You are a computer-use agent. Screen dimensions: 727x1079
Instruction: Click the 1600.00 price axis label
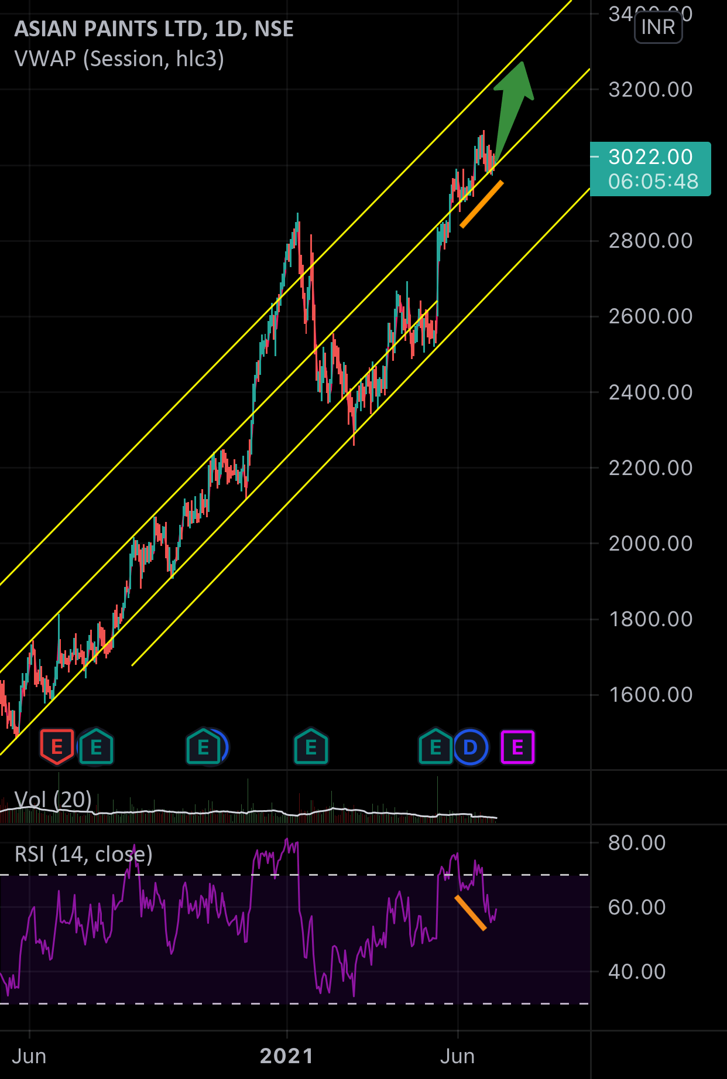pos(650,695)
